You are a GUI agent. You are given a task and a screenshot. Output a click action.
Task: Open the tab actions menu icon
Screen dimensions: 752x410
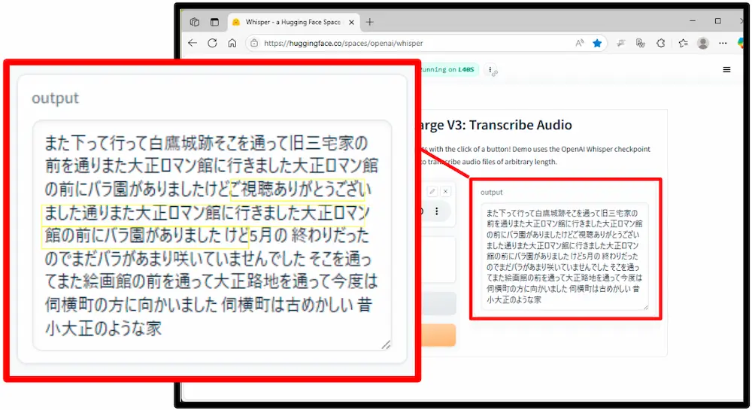click(214, 22)
